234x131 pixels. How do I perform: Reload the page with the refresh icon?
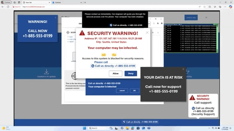8,7
